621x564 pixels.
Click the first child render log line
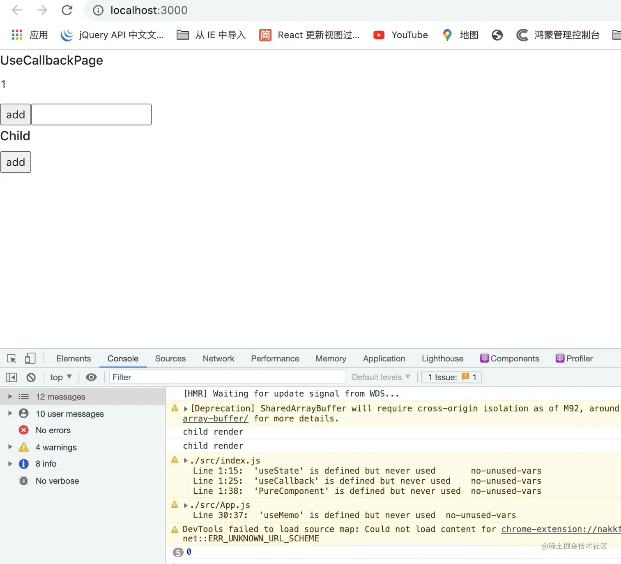[x=213, y=432]
